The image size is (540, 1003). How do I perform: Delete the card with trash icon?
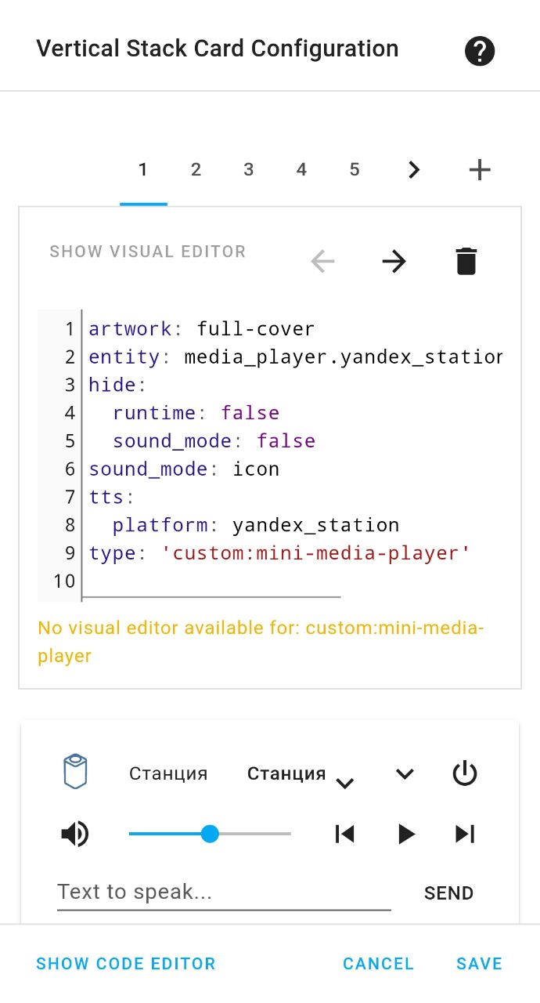(x=466, y=261)
